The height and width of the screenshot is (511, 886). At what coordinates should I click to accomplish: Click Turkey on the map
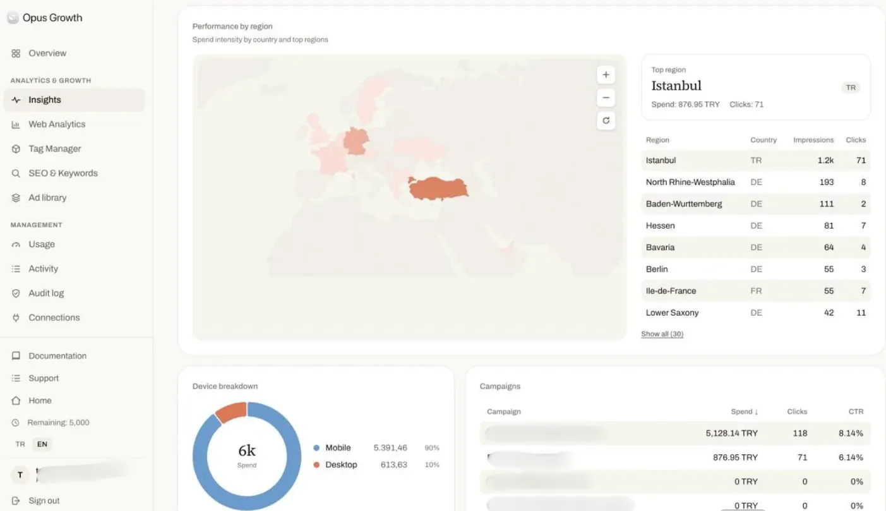438,189
